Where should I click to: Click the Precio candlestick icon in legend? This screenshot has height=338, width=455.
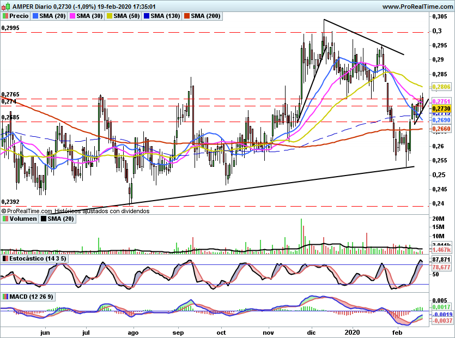point(5,16)
